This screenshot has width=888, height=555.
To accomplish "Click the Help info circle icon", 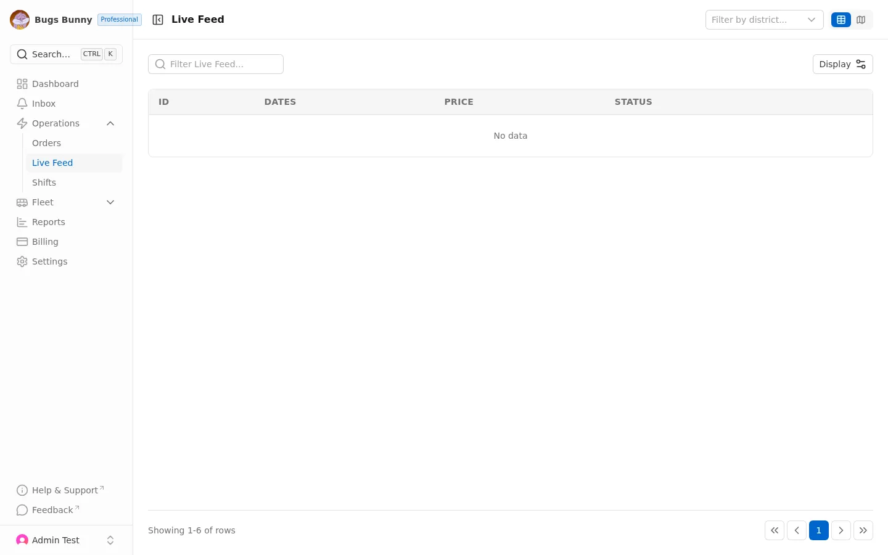I will pos(22,490).
